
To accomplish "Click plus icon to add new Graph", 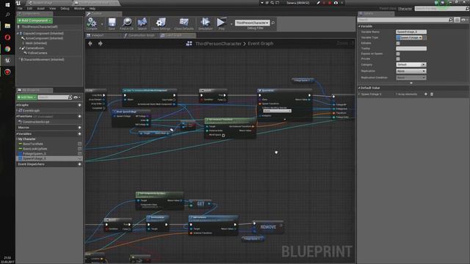I will coord(79,105).
